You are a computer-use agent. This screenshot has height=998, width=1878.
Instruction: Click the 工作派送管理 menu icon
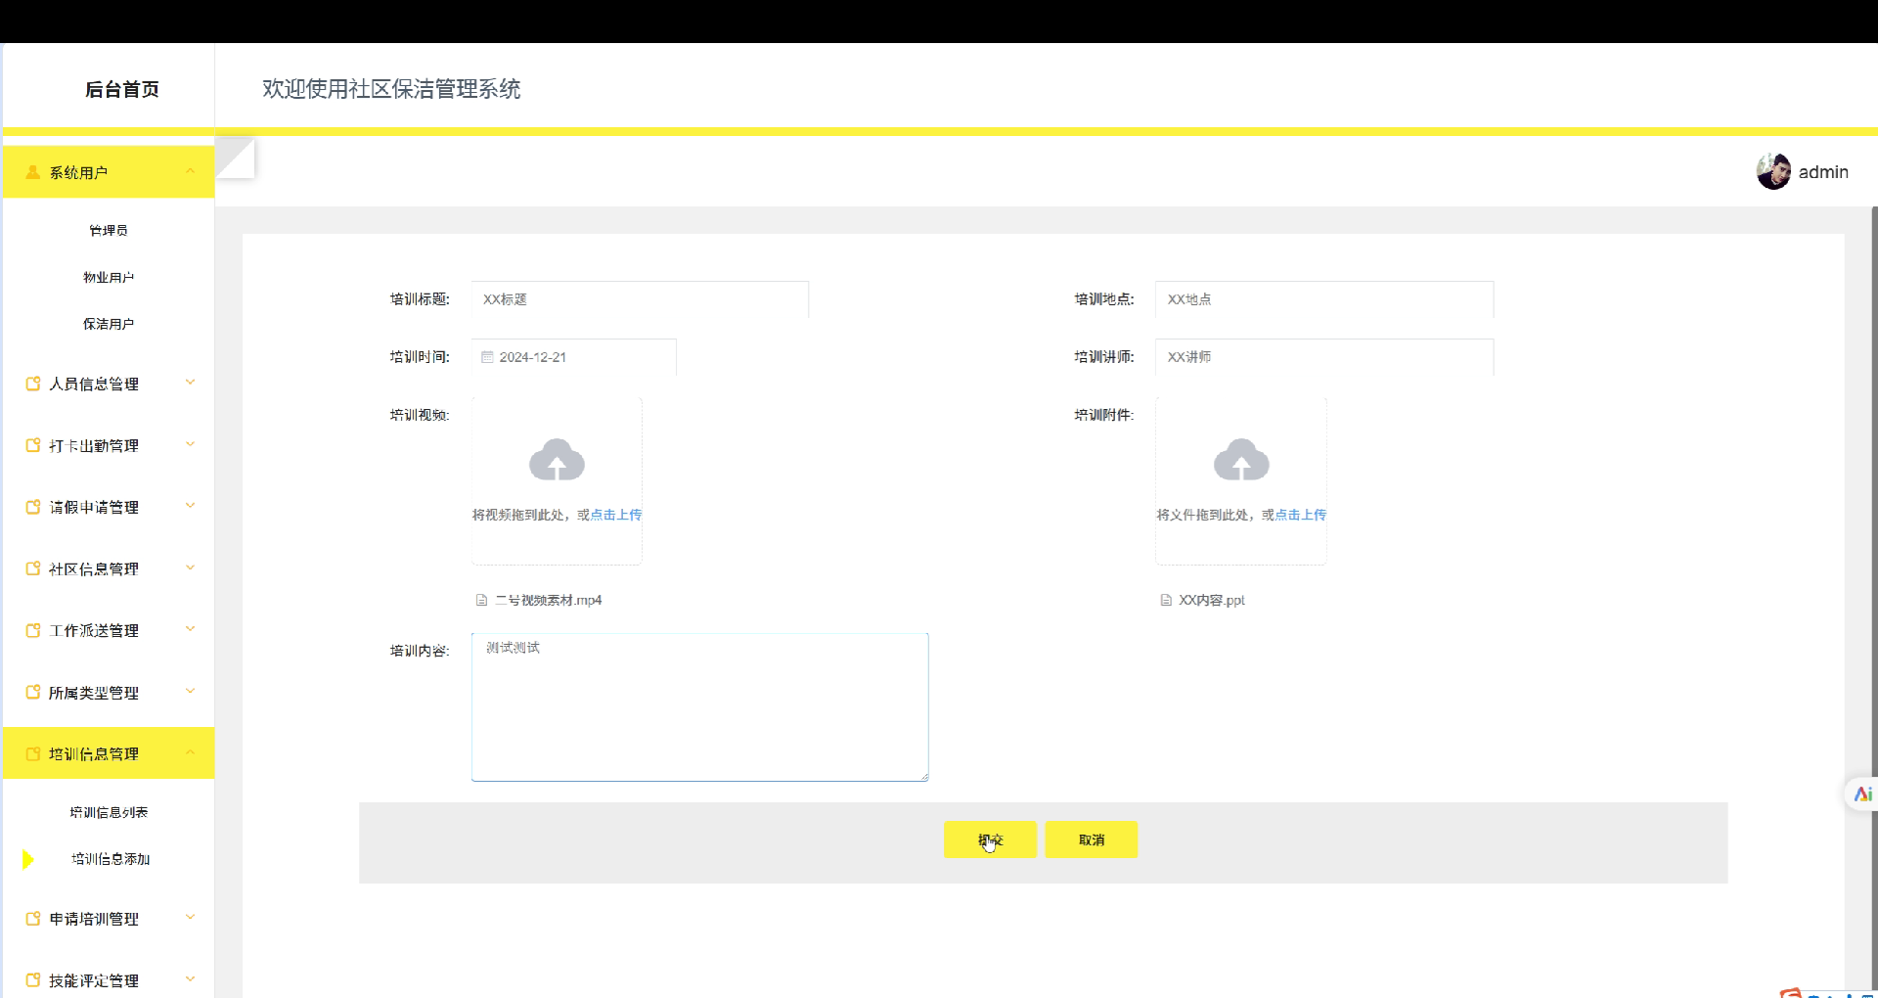[32, 630]
